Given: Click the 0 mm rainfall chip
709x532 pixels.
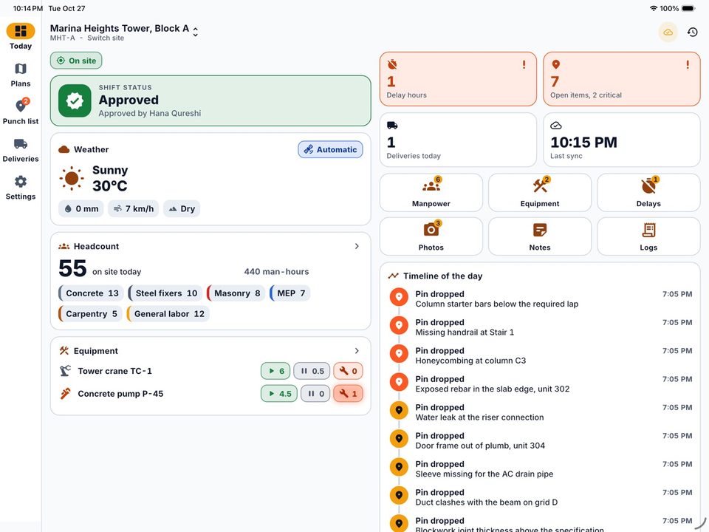Looking at the screenshot, I should tap(81, 208).
